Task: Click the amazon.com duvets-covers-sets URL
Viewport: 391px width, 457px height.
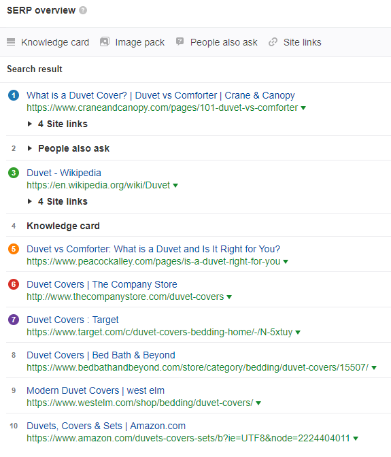Action: [188, 438]
